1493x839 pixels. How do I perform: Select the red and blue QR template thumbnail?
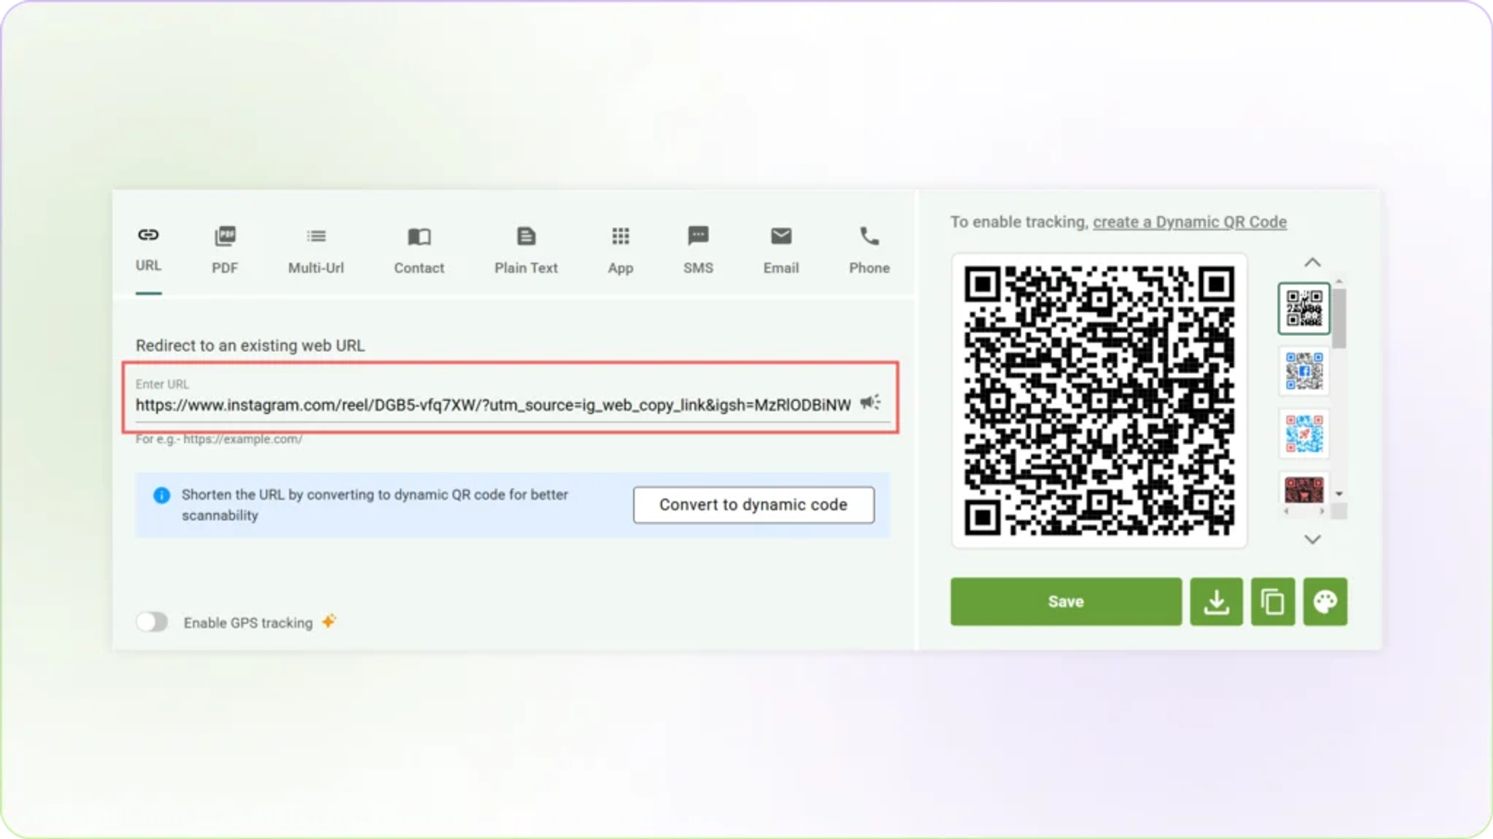click(x=1304, y=433)
